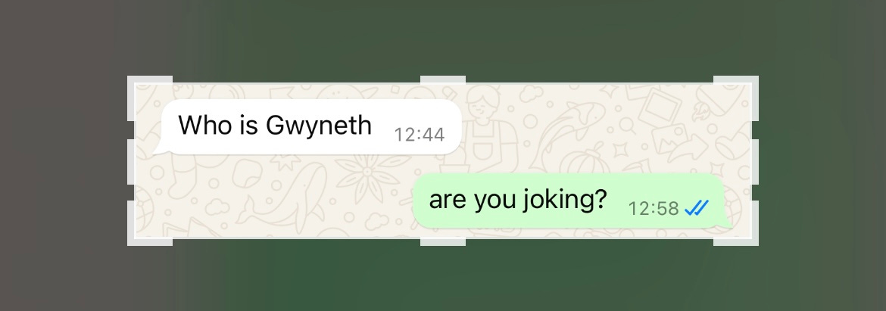Viewport: 886px width, 311px height.
Task: Select the bottom-center crop edge handle
Action: tap(443, 242)
